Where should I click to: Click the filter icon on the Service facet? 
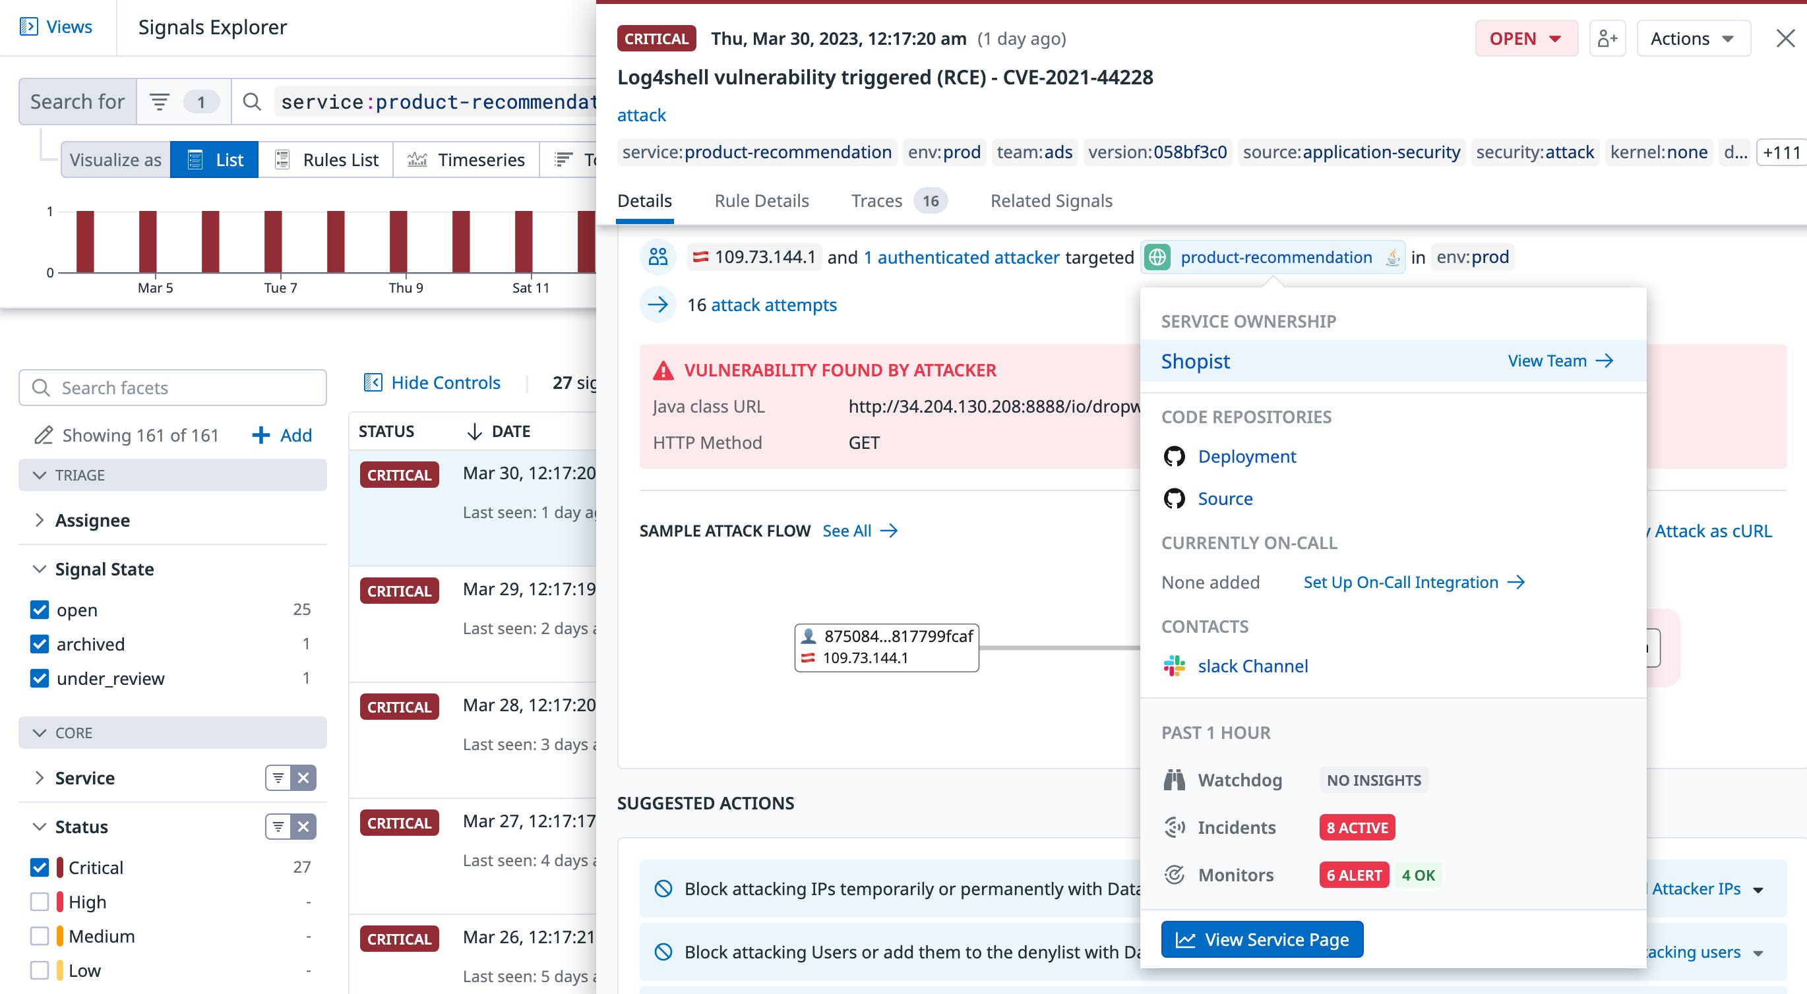click(x=278, y=777)
